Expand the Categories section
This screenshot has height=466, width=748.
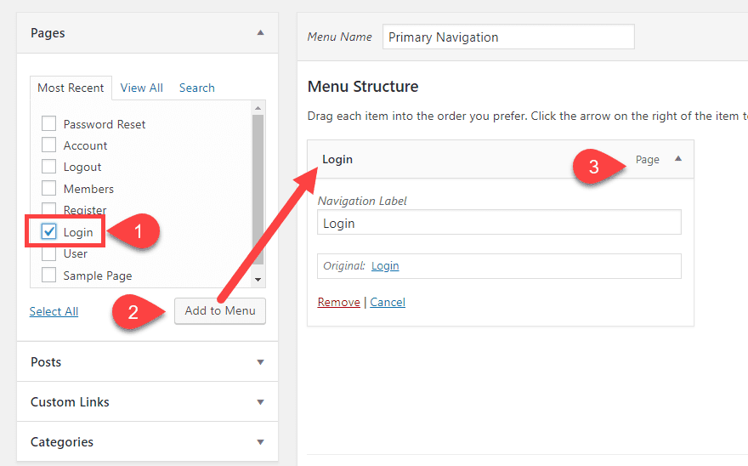260,442
